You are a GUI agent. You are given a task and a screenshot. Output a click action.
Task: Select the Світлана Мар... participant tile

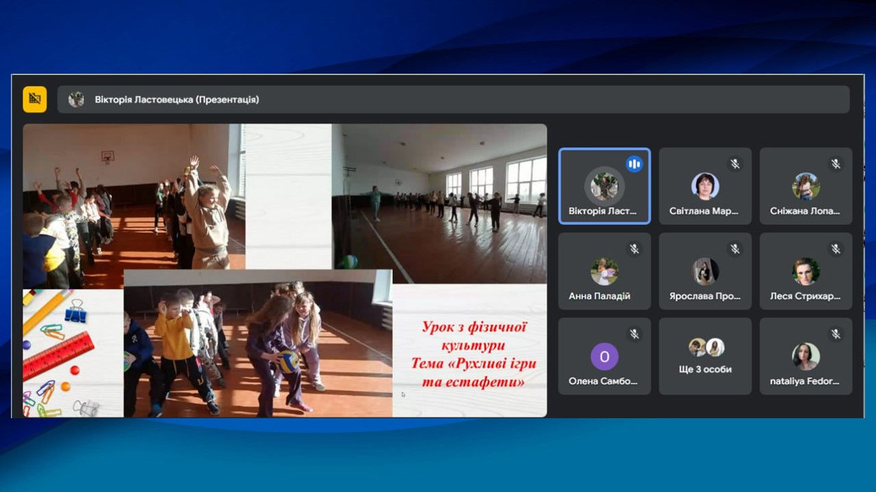tap(705, 186)
